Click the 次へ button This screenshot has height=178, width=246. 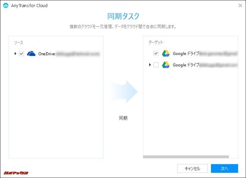coord(224,169)
